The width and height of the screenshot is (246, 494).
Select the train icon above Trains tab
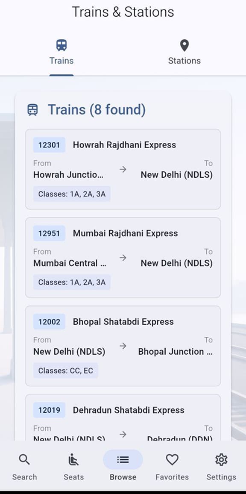(61, 44)
